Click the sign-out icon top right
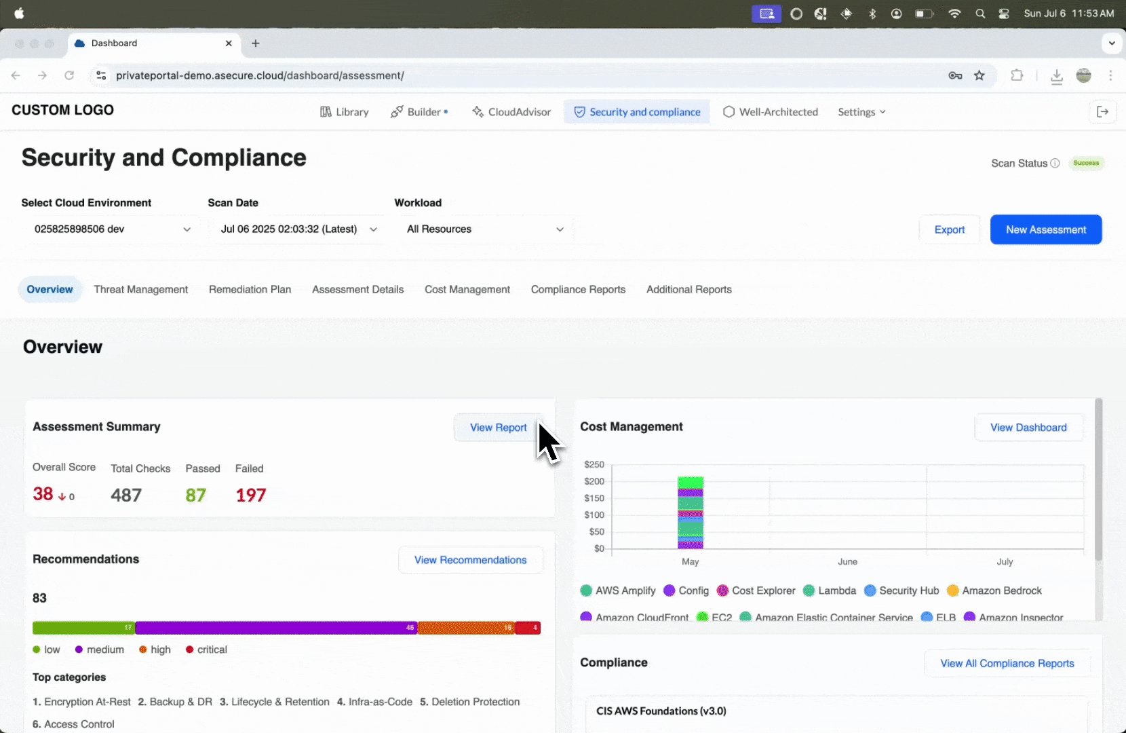Viewport: 1126px width, 733px height. (1103, 111)
